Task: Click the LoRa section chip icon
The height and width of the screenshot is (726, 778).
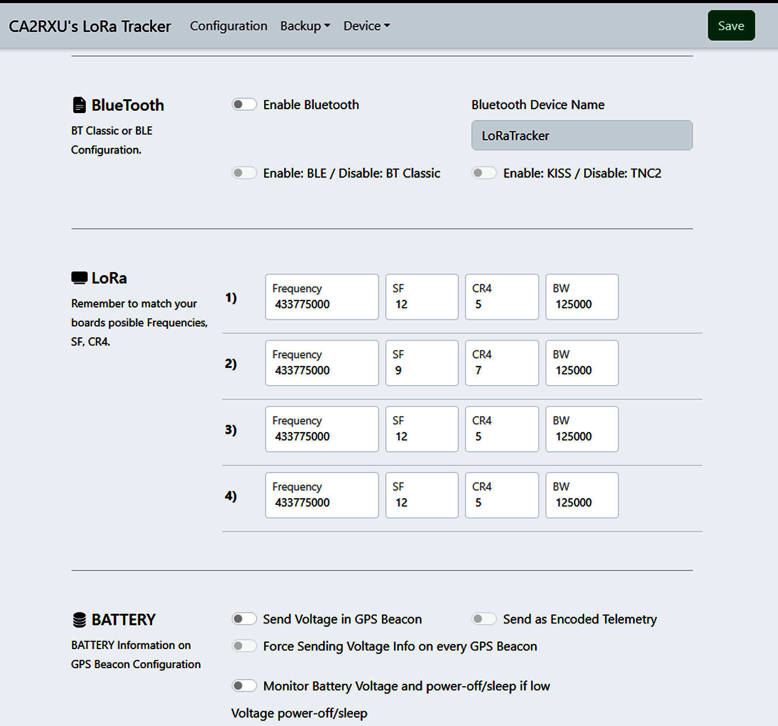Action: tap(79, 278)
